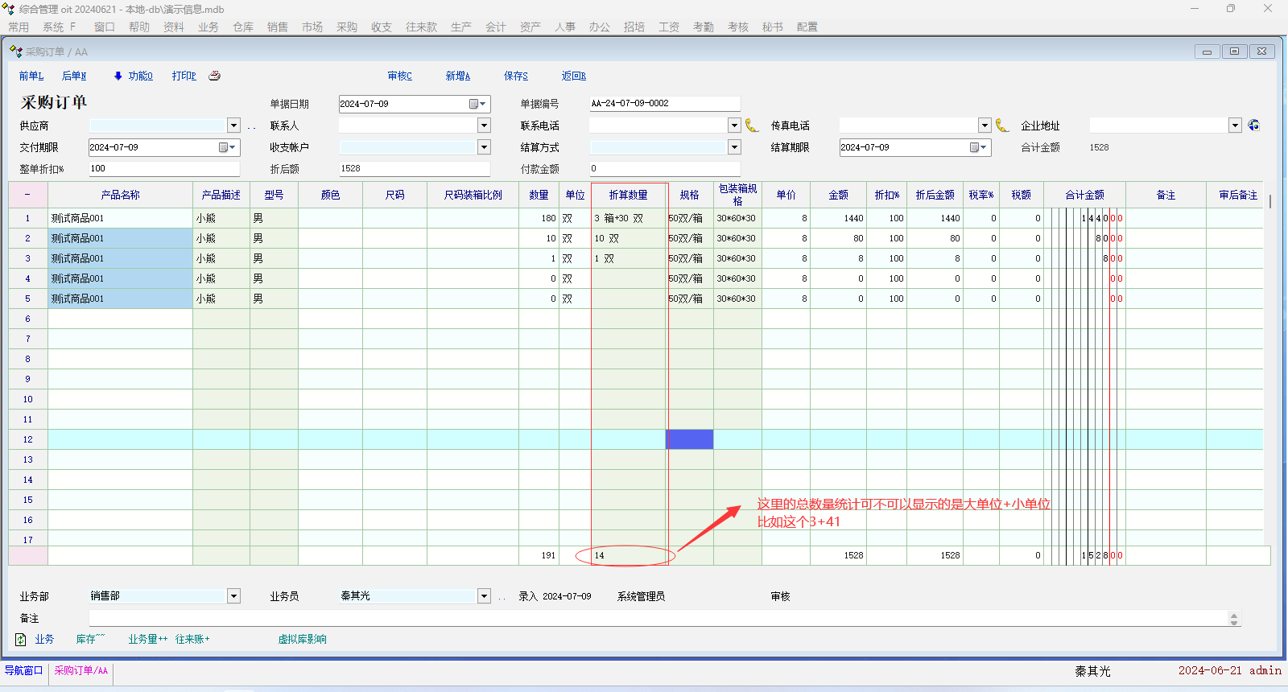This screenshot has height=692, width=1288.
Task: Switch to the 导航窗口 tab
Action: click(23, 670)
